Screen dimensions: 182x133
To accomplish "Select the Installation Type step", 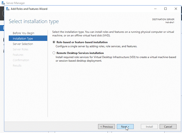I will 23,38.
